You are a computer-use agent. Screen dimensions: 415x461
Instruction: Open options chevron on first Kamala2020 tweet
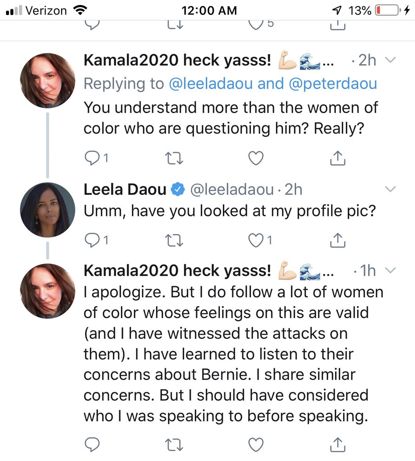390,60
